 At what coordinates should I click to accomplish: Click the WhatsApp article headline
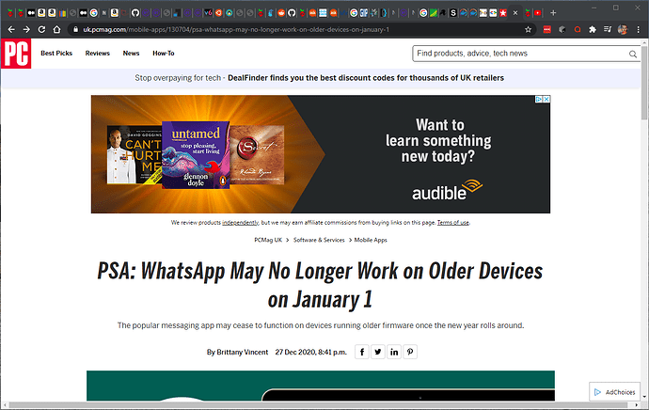320,286
